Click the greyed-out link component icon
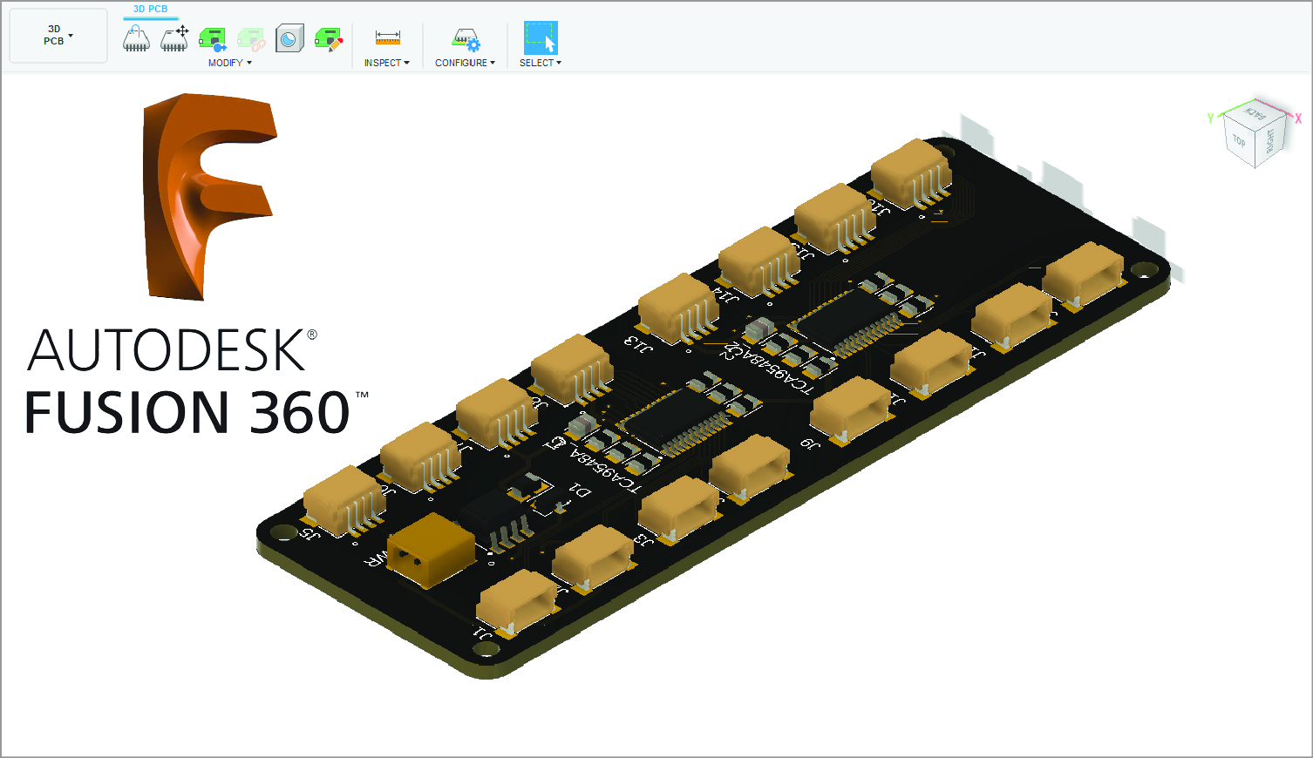Screen dimensions: 1313x758 tap(251, 38)
